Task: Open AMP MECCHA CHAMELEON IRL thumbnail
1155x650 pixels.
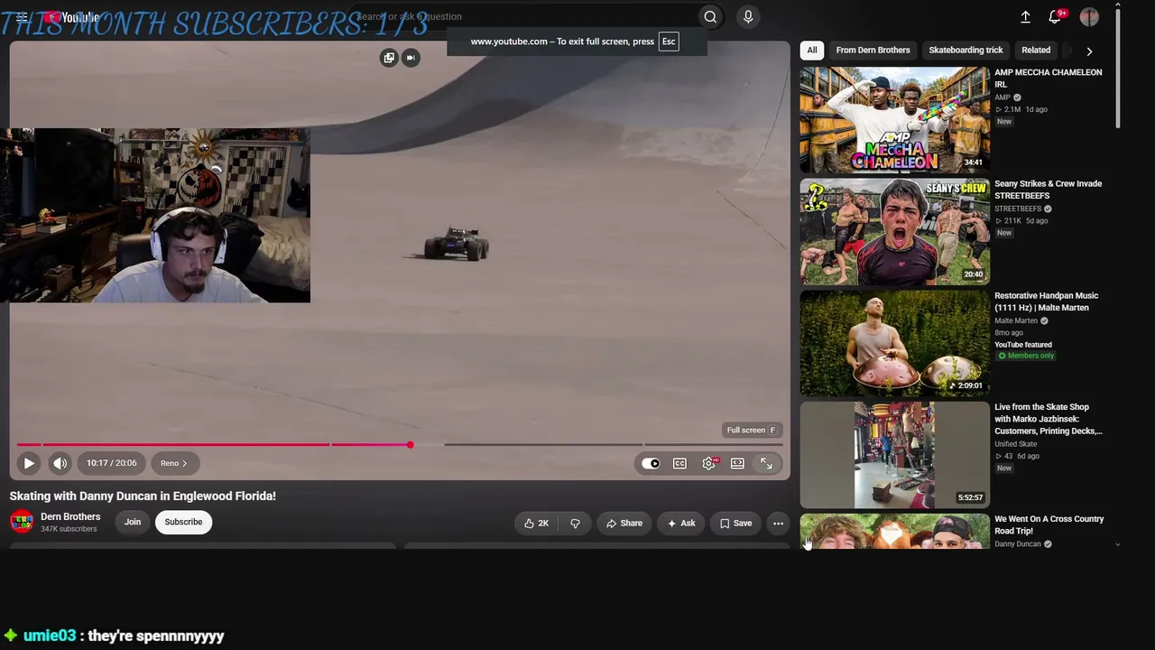Action: point(894,119)
